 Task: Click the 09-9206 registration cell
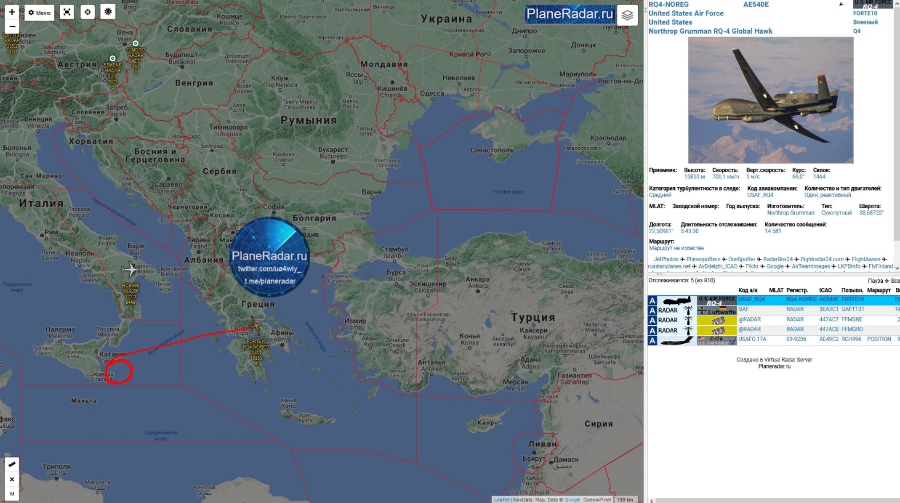(796, 339)
